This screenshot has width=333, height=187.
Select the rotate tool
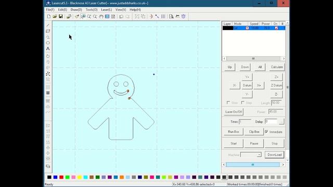pyautogui.click(x=48, y=56)
